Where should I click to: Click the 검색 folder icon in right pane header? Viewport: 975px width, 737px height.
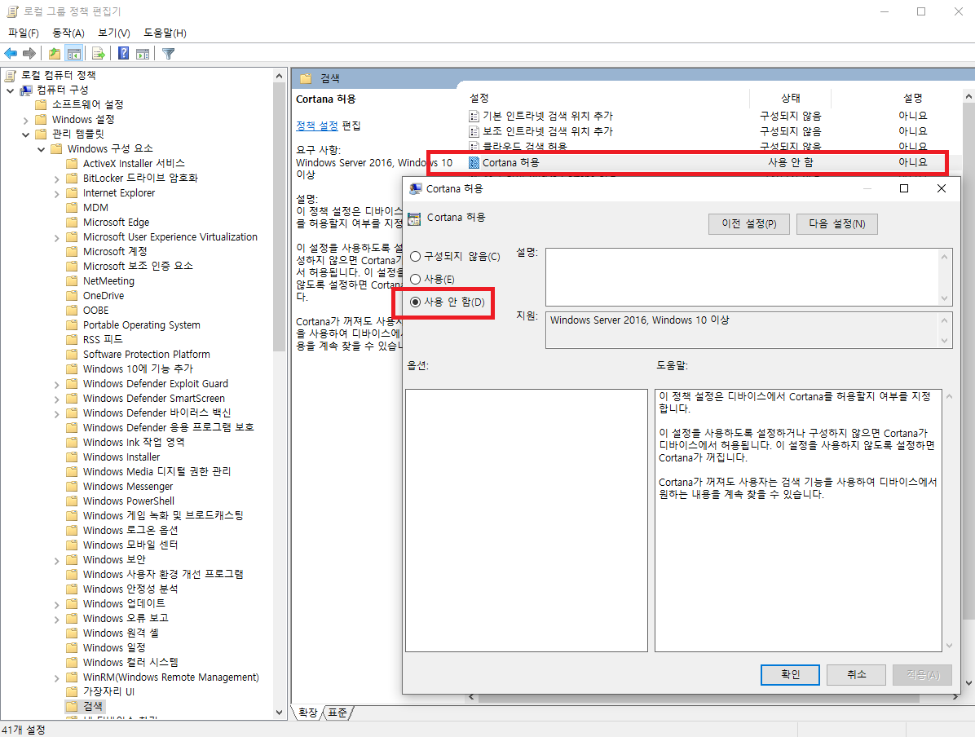306,78
